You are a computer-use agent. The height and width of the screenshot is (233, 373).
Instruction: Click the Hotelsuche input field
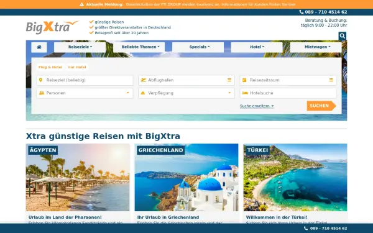288,93
